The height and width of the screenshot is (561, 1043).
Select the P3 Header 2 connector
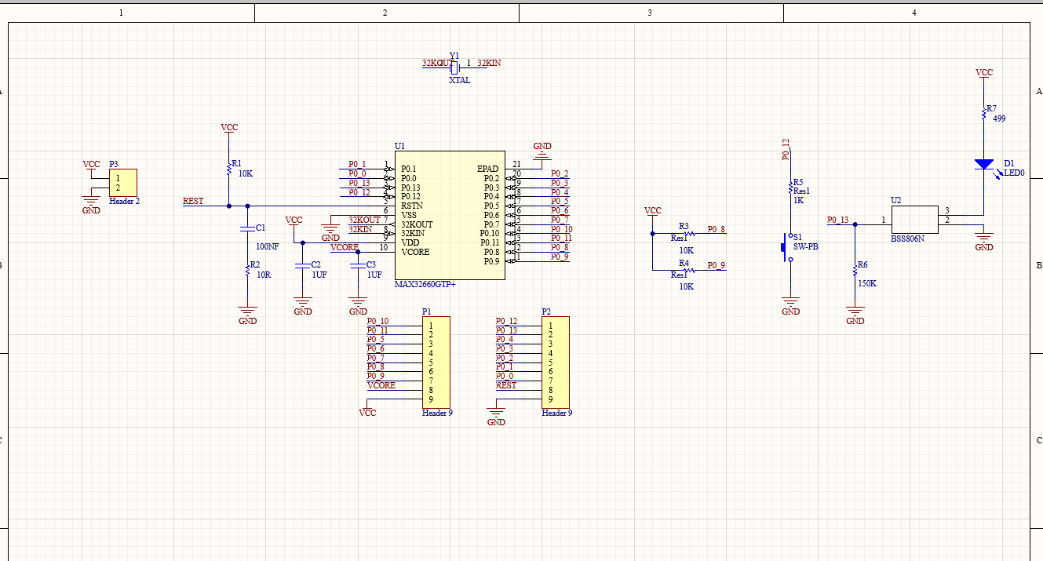point(123,183)
